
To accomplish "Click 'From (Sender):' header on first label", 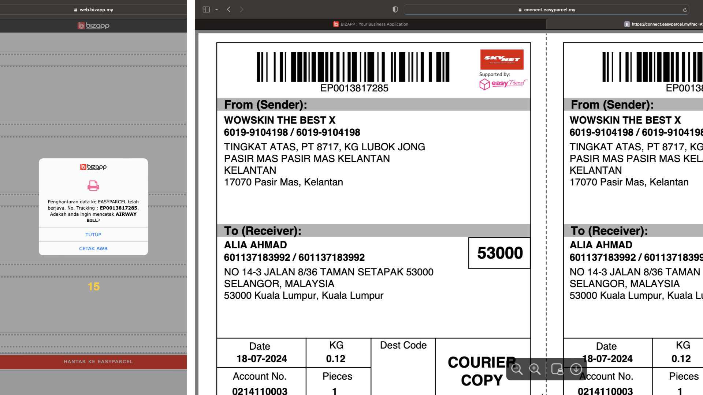I will click(266, 105).
